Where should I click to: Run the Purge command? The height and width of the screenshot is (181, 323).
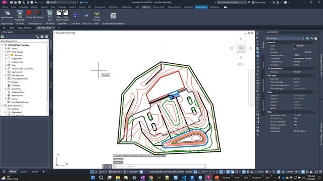tap(29, 15)
